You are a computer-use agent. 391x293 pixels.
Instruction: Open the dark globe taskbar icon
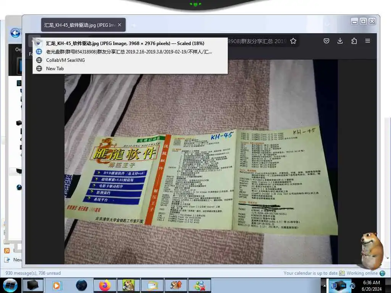pos(82,285)
